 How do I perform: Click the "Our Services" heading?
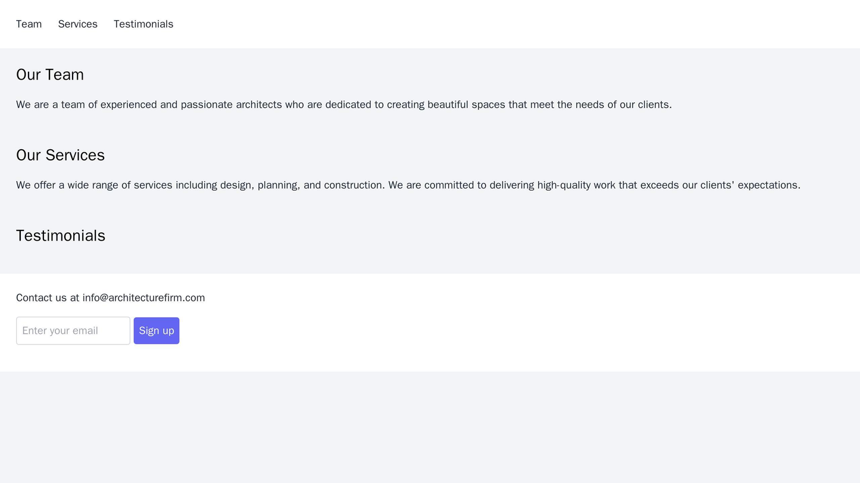[60, 155]
